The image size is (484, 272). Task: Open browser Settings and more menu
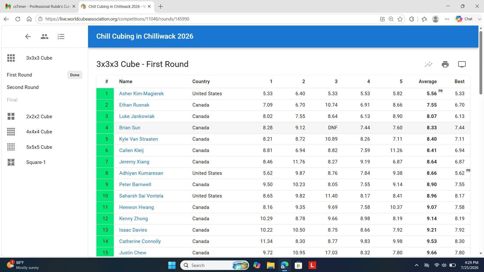click(x=447, y=19)
